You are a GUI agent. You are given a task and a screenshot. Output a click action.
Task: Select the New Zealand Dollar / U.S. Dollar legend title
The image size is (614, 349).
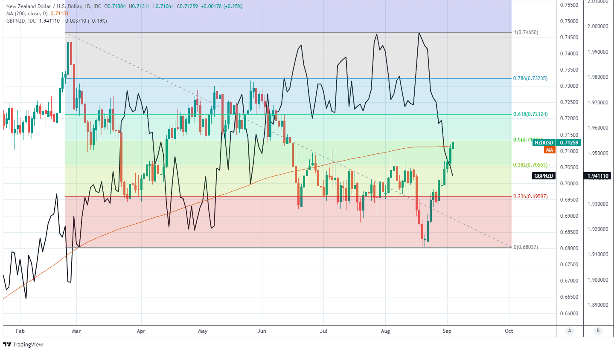click(x=47, y=7)
